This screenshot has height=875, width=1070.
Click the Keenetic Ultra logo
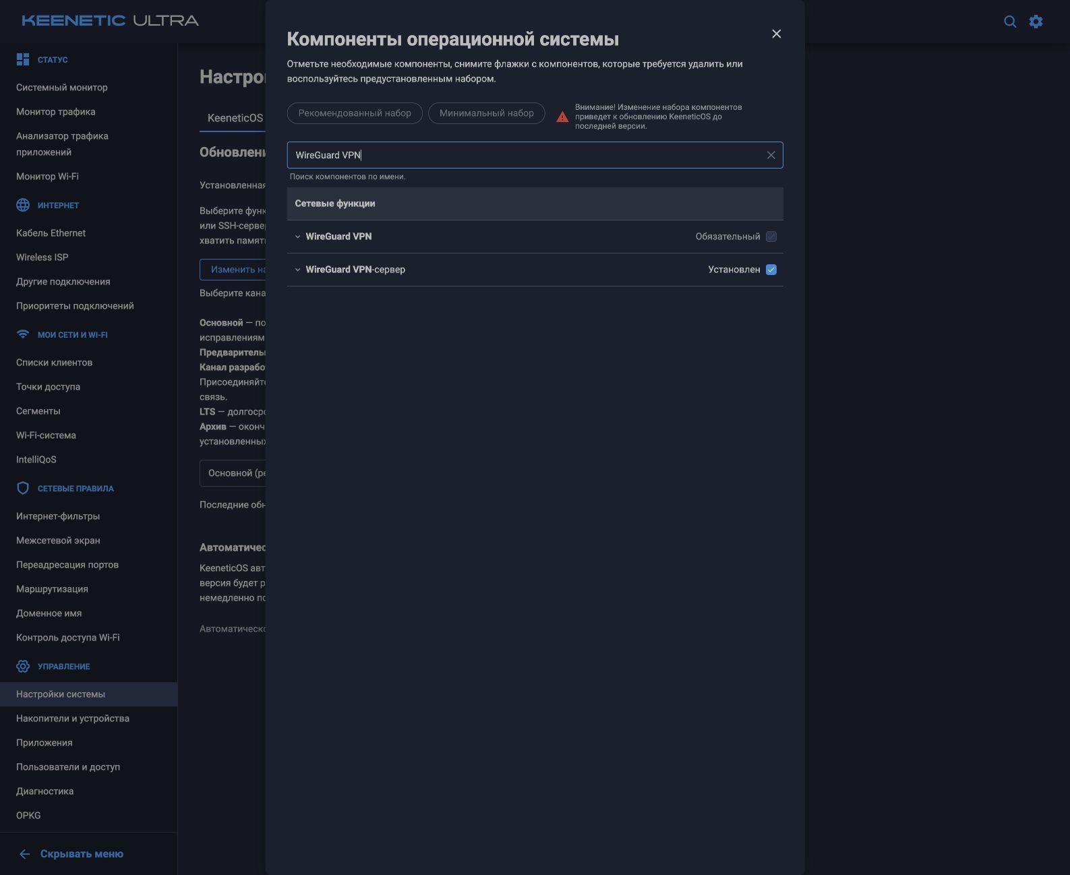[110, 21]
